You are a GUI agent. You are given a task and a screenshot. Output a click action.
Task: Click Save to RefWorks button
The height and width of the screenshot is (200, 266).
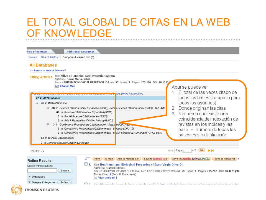[225, 159]
